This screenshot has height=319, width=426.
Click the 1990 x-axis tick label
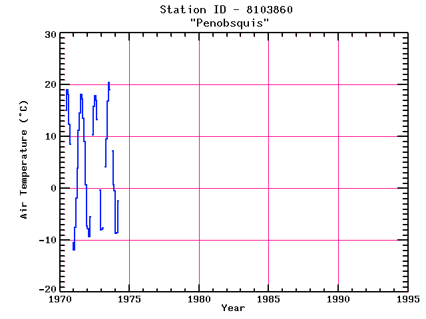coord(338,300)
